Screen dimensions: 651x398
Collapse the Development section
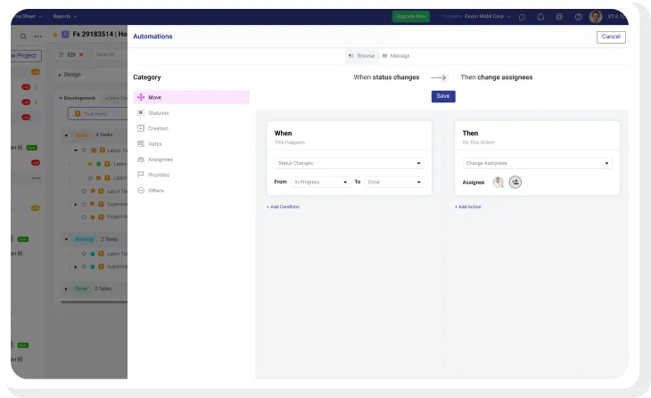[61, 98]
